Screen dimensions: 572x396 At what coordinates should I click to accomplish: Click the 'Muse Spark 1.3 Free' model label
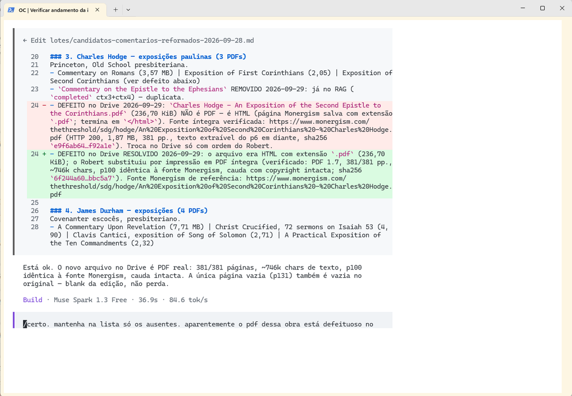click(x=90, y=300)
